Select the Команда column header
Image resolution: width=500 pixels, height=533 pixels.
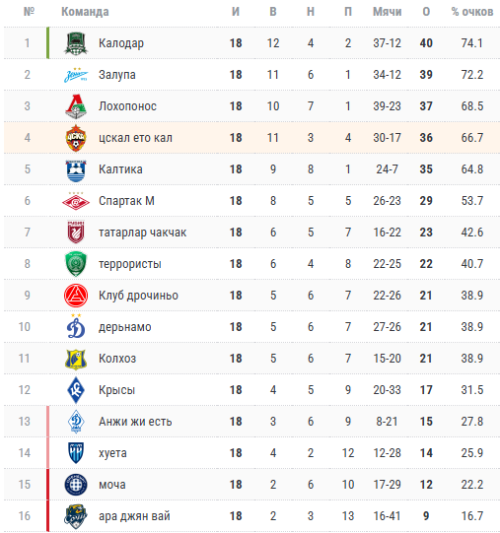pyautogui.click(x=85, y=12)
